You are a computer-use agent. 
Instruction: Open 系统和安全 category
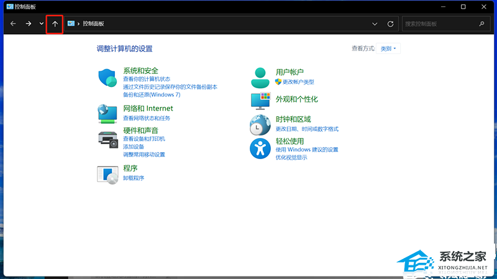[x=140, y=71]
